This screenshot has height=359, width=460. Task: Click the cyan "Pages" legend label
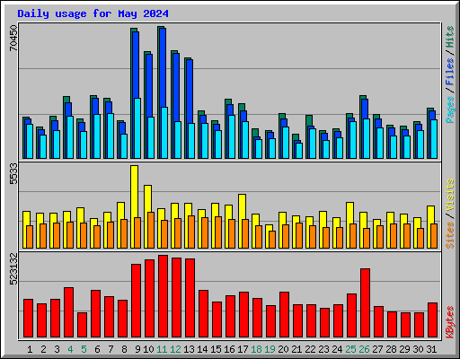coord(449,109)
